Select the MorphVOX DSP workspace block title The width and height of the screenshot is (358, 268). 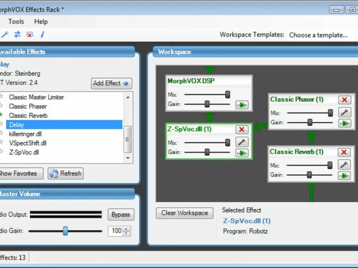[191, 81]
